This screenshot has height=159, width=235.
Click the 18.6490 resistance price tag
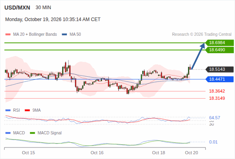point(219,50)
